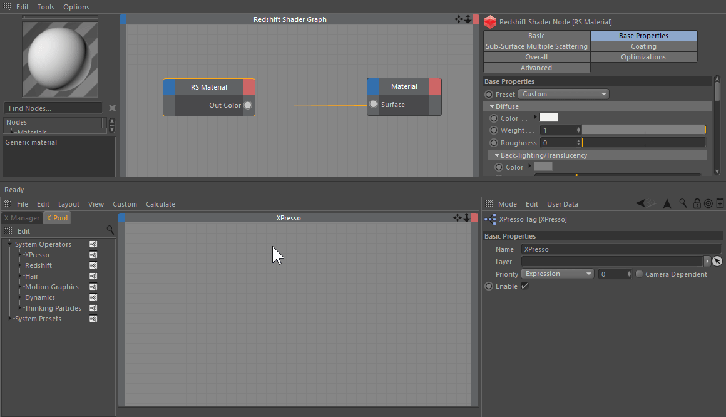The width and height of the screenshot is (726, 417).
Task: Open the Preset Custom dropdown
Action: (563, 94)
